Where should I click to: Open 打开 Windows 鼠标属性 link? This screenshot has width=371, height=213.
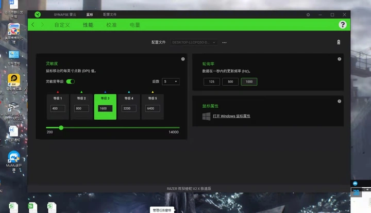click(x=231, y=116)
